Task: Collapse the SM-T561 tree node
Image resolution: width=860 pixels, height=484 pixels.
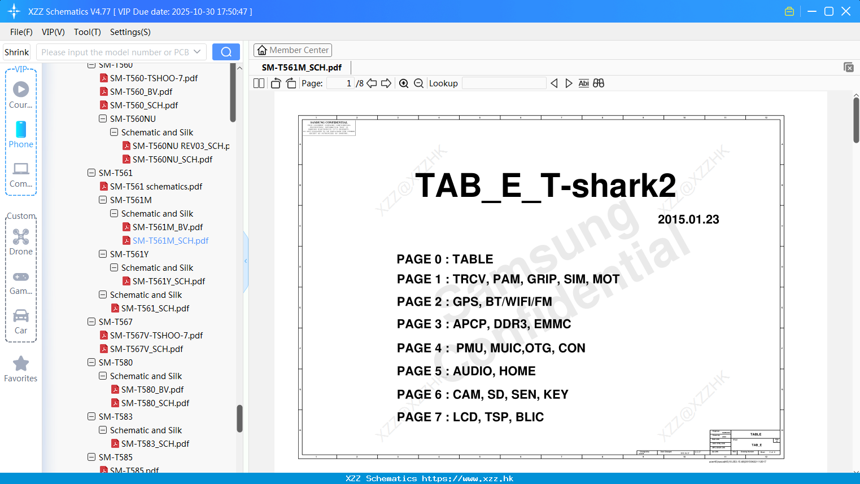Action: [x=91, y=173]
